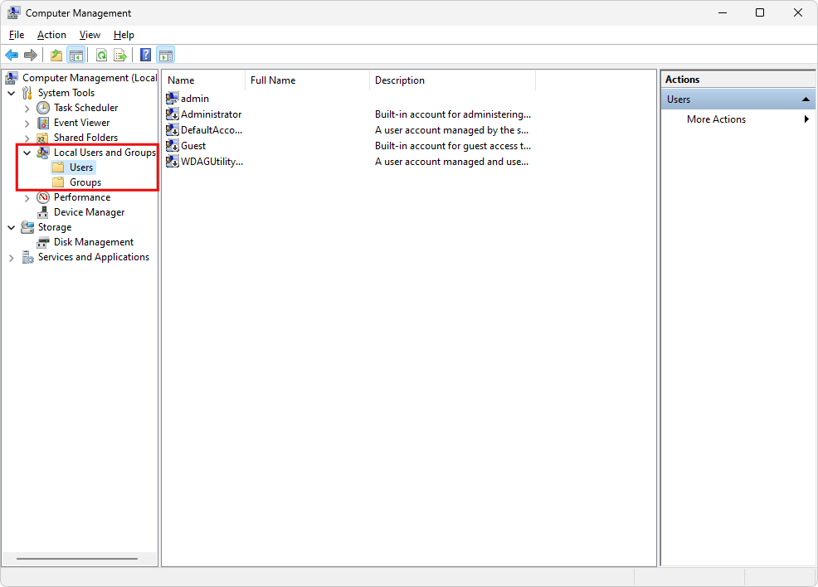This screenshot has height=587, width=818.
Task: Click the Event Viewer icon
Action: click(43, 123)
